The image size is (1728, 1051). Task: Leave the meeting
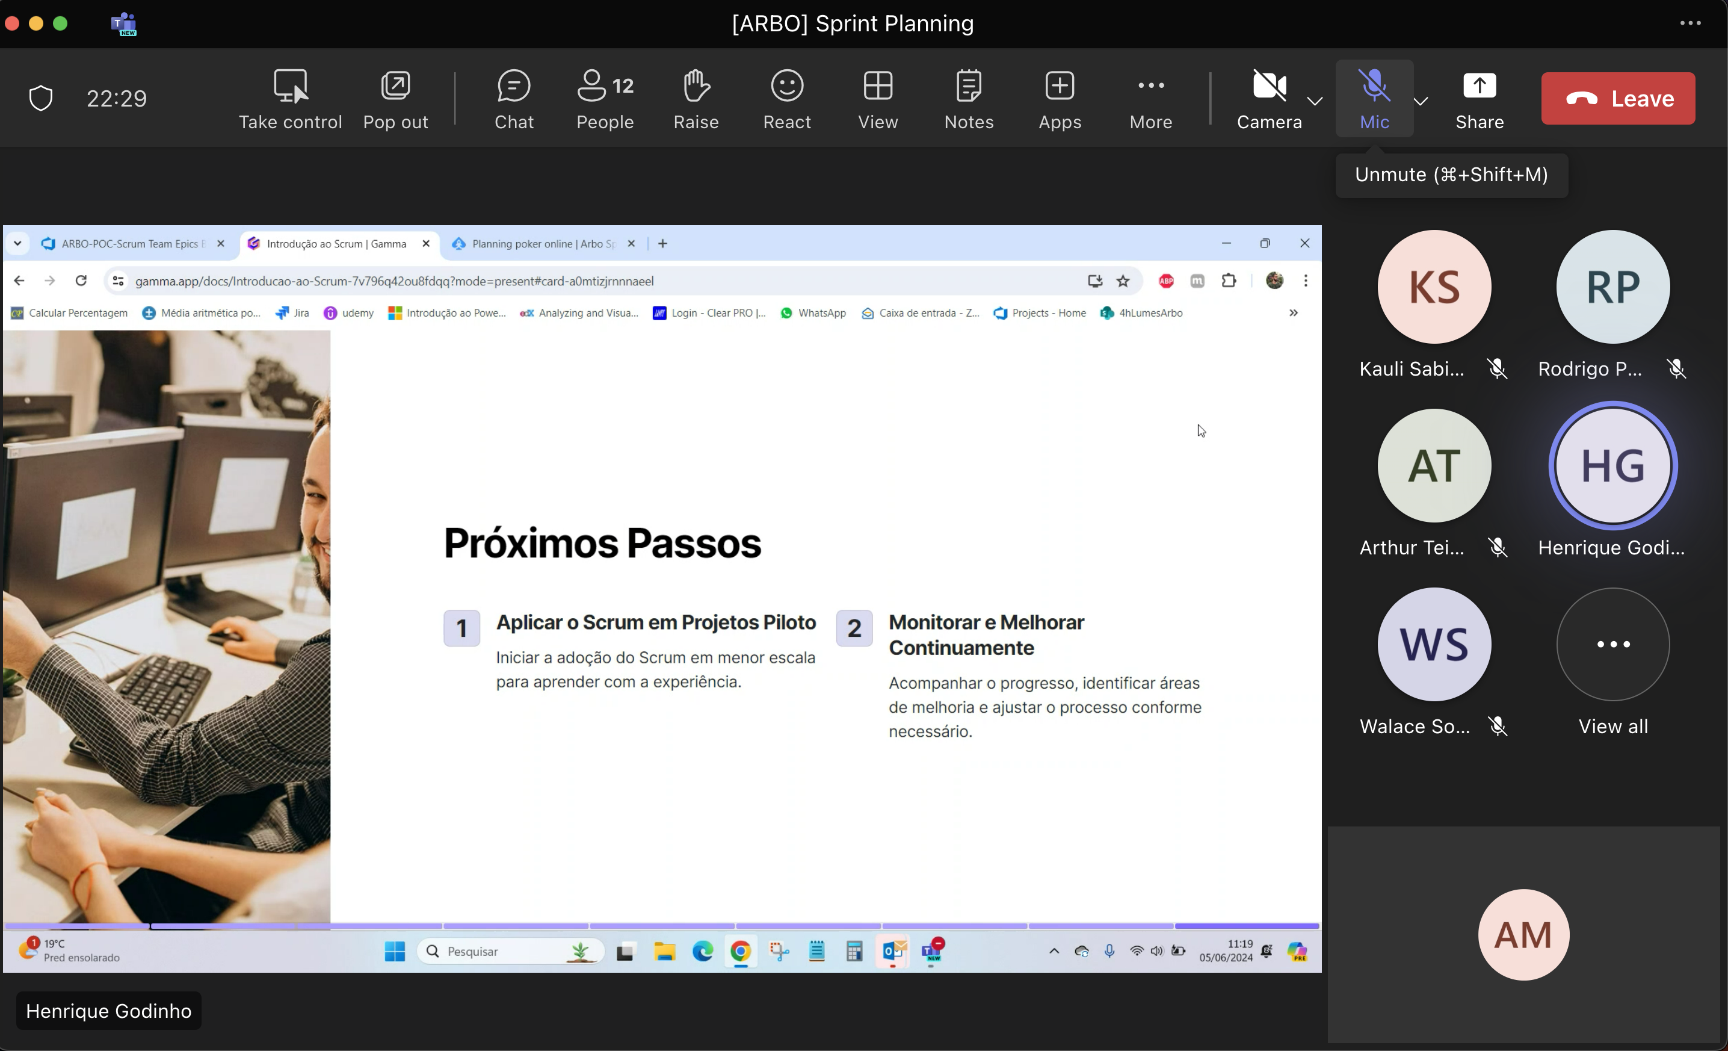(x=1617, y=98)
